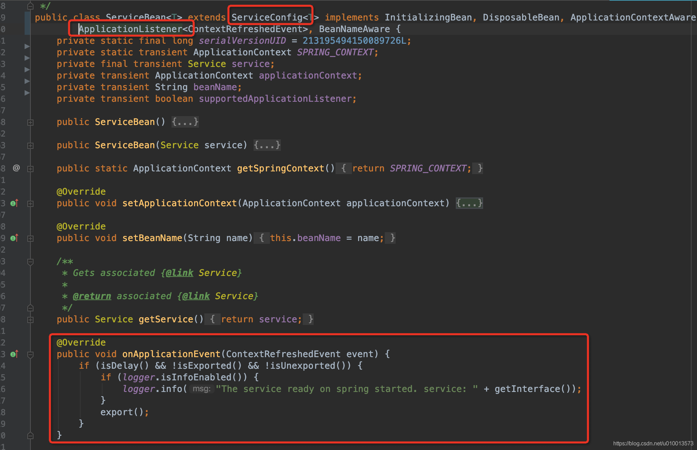Click gutter arrow marker beside beanName field line
697x450 pixels.
click(x=27, y=93)
